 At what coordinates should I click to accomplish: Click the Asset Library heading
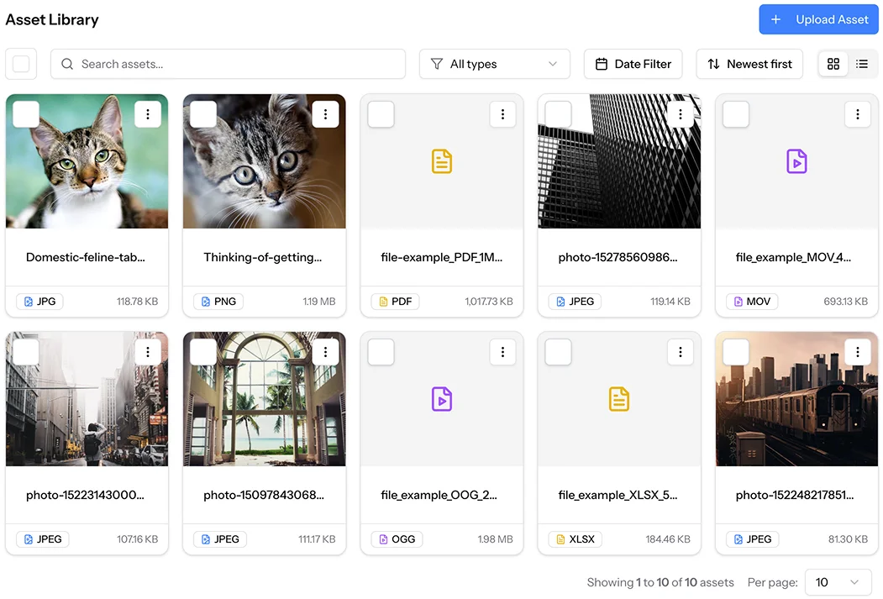coord(52,19)
